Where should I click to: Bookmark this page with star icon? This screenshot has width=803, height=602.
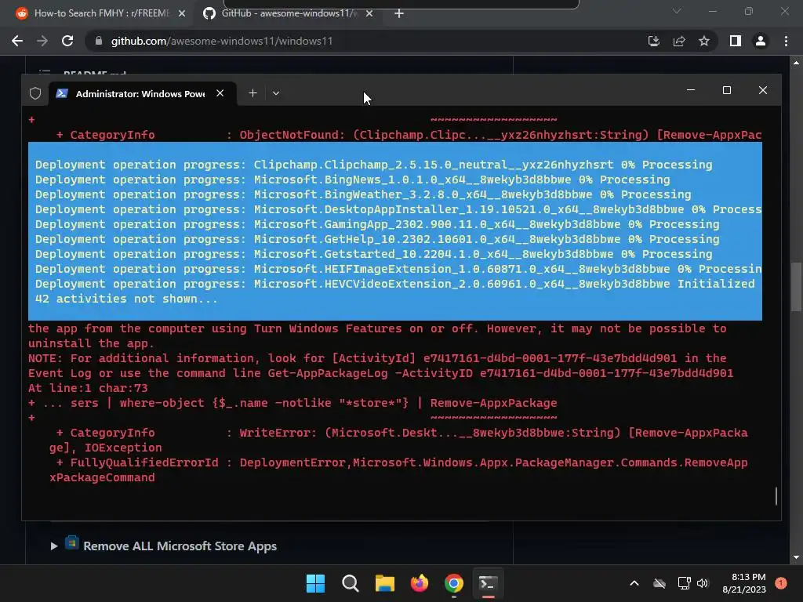click(704, 41)
